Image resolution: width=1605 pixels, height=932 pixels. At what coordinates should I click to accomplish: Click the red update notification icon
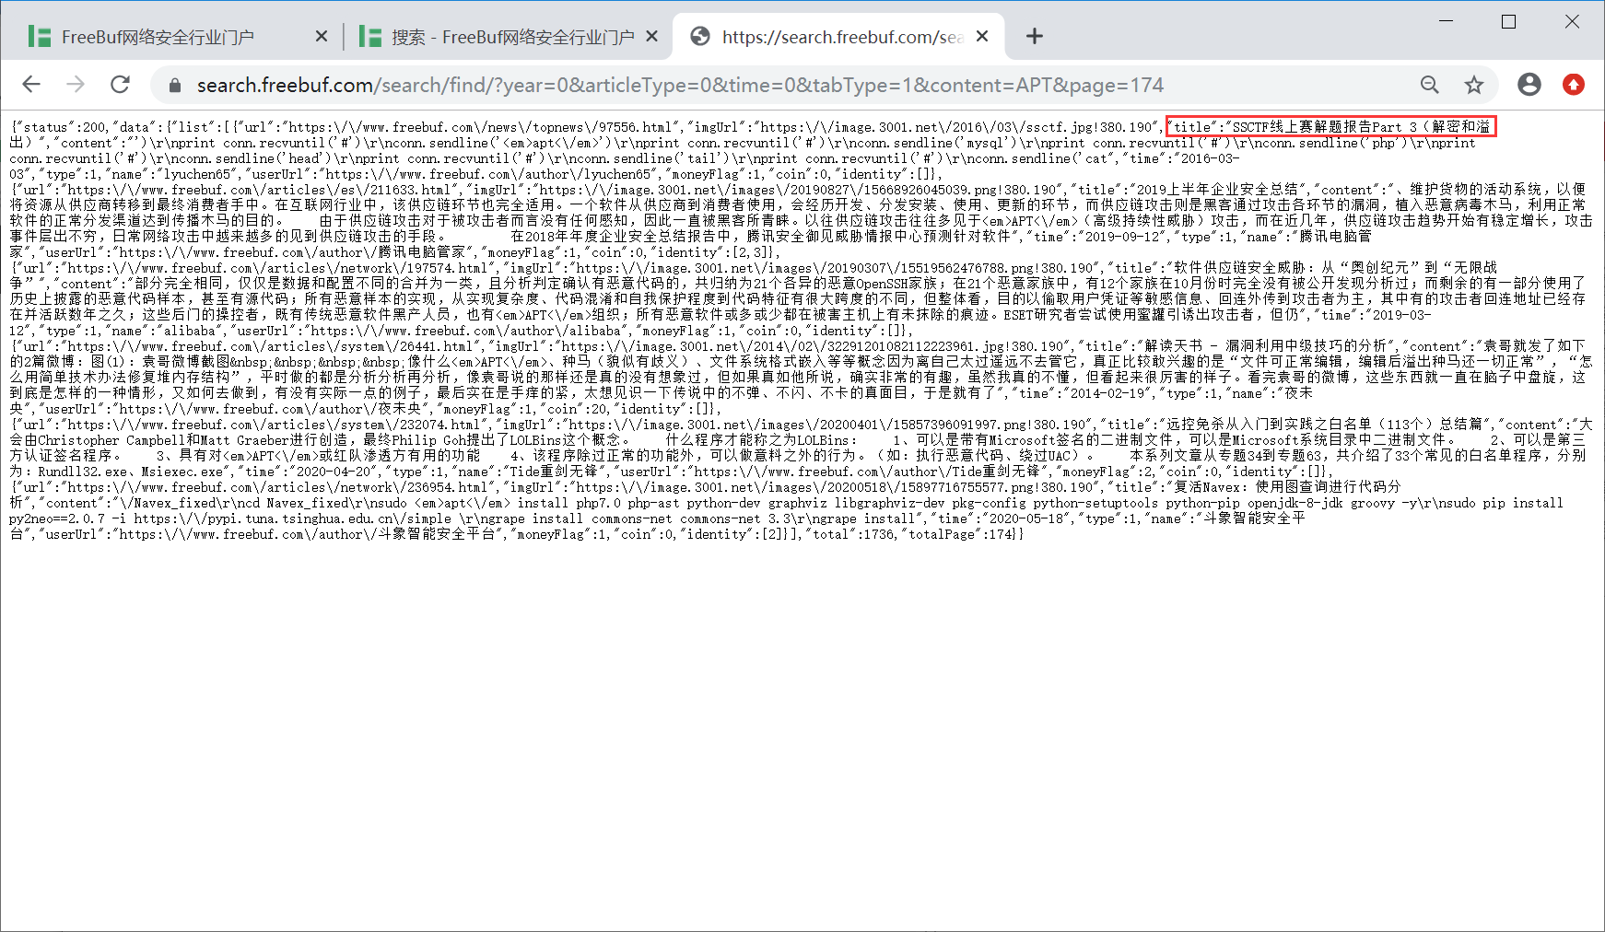click(1574, 85)
